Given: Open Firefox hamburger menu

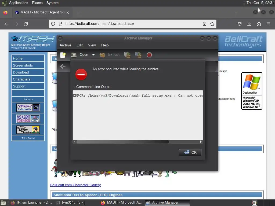Looking at the screenshot, I should 269,24.
